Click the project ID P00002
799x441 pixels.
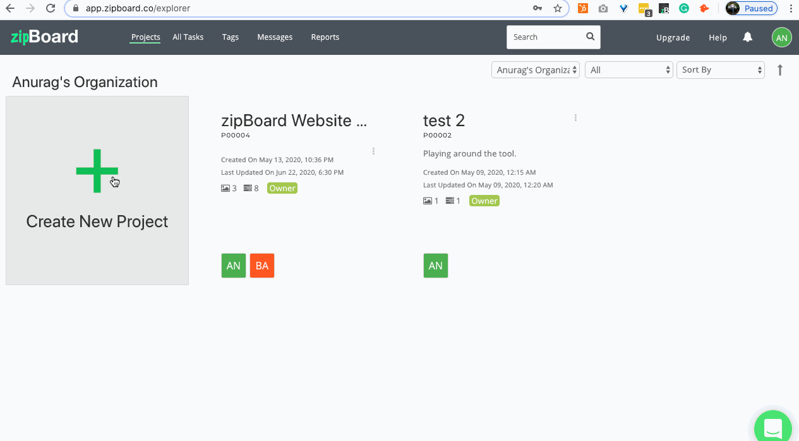pos(438,136)
